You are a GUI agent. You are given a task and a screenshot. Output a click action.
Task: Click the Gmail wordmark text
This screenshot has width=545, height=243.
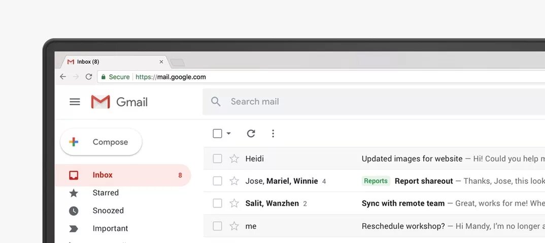point(132,102)
